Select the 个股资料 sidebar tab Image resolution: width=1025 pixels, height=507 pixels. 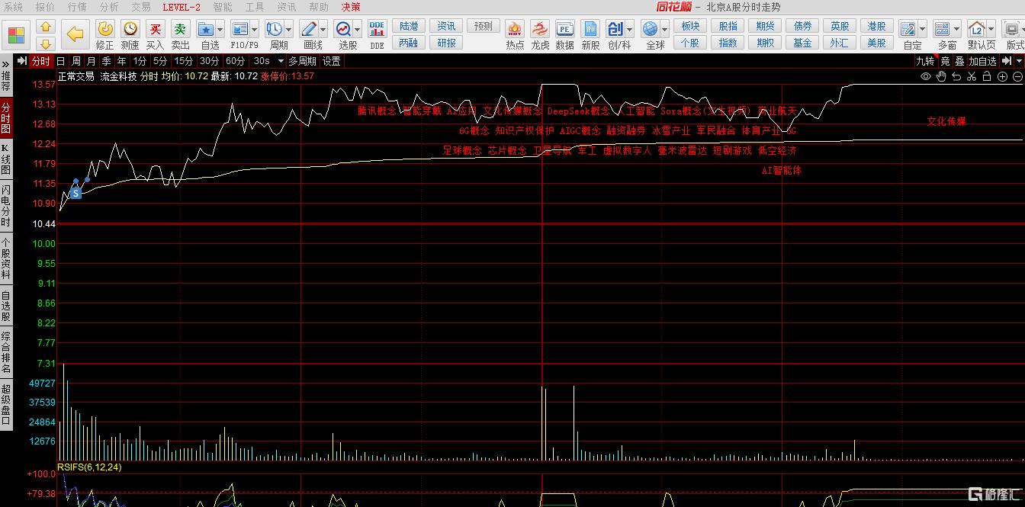tap(6, 259)
